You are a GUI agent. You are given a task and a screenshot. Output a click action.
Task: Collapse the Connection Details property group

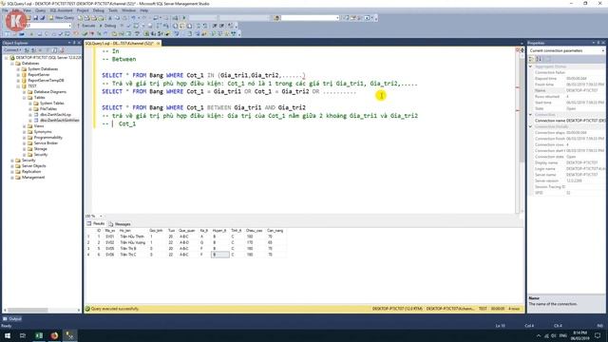[x=530, y=126]
